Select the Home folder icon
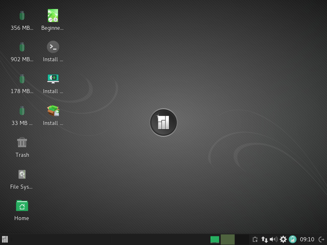This screenshot has height=245, width=327. (22, 206)
